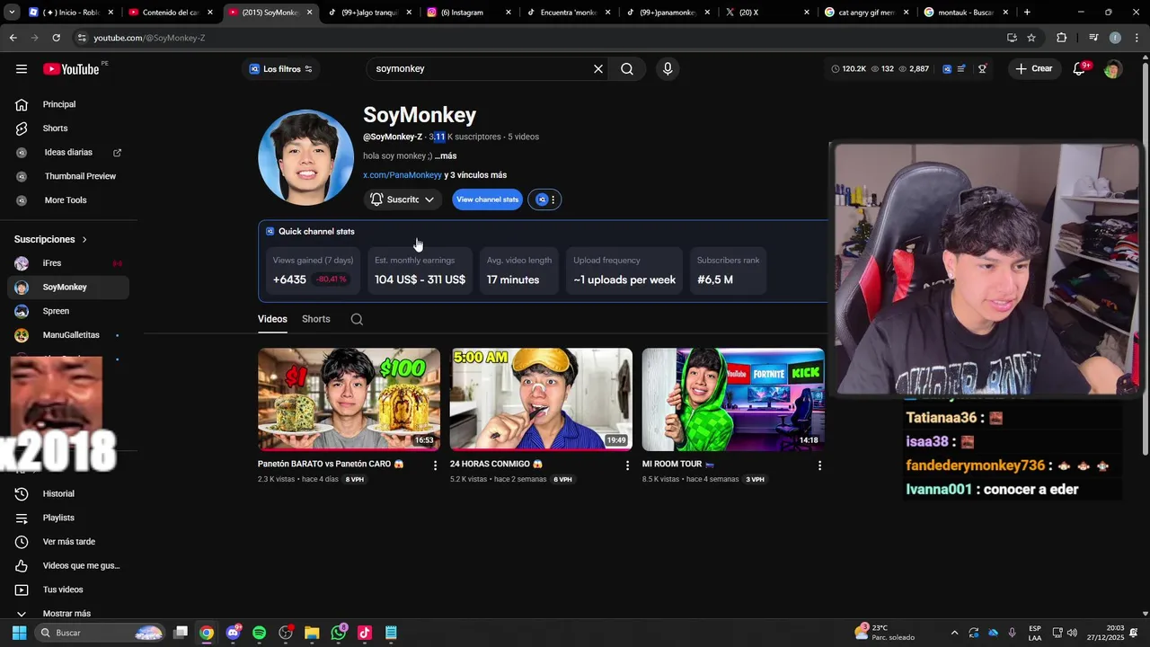
Task: Open Discord from the taskbar
Action: pos(234,633)
